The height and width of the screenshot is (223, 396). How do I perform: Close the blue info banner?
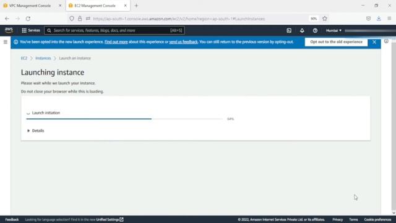pos(374,42)
